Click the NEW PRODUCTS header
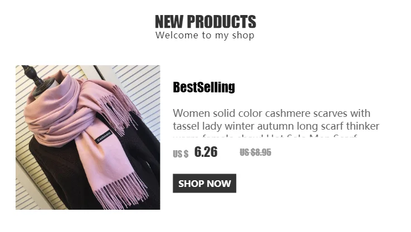This screenshot has height=232, width=411. (205, 22)
